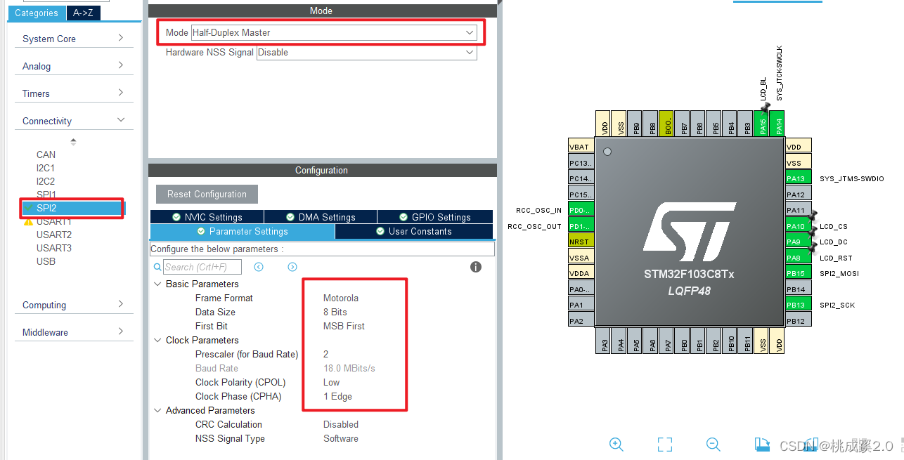The image size is (904, 460).
Task: Click pin PA15 labeled LCD_BL
Action: pyautogui.click(x=761, y=124)
